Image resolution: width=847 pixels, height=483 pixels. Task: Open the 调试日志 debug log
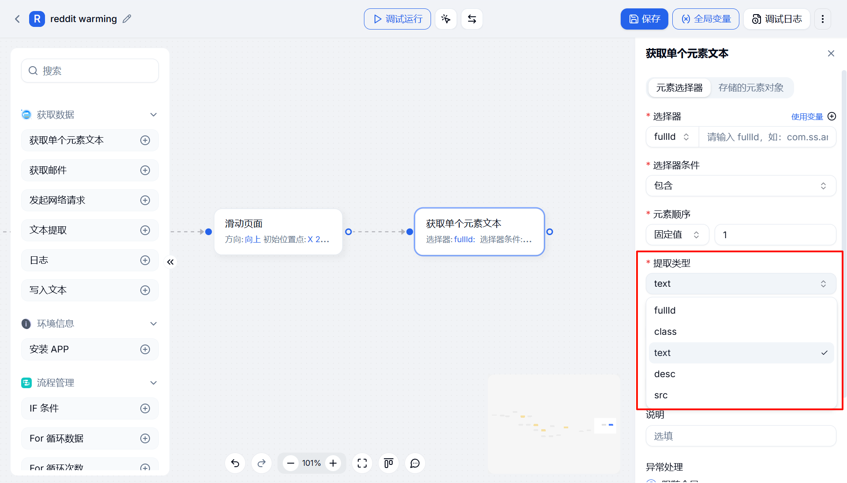click(x=777, y=19)
